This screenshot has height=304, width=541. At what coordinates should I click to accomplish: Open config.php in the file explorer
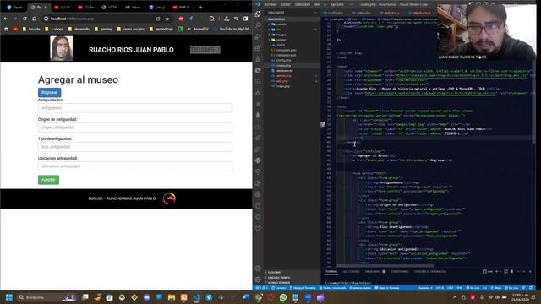click(283, 60)
